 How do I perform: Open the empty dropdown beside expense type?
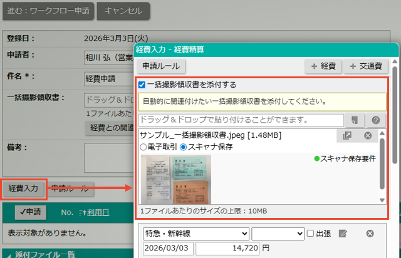coord(277,234)
